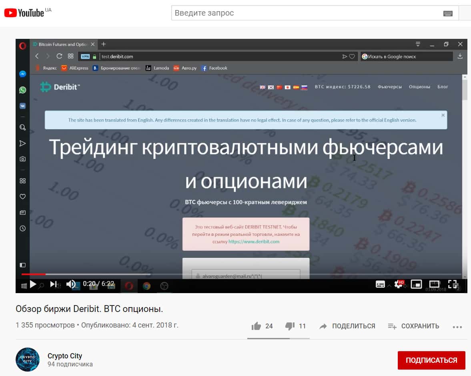Viewport: 471px width, 376px height.
Task: Mute the video volume
Action: click(70, 284)
